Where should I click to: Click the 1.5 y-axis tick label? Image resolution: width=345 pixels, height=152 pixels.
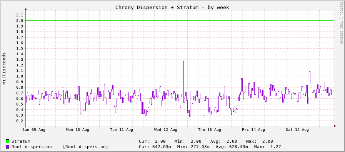[x=20, y=48]
